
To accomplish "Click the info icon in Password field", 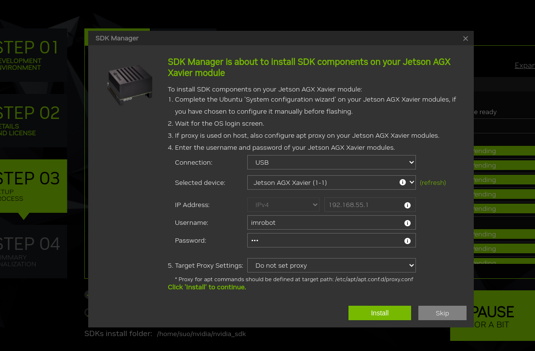I will [x=407, y=241].
